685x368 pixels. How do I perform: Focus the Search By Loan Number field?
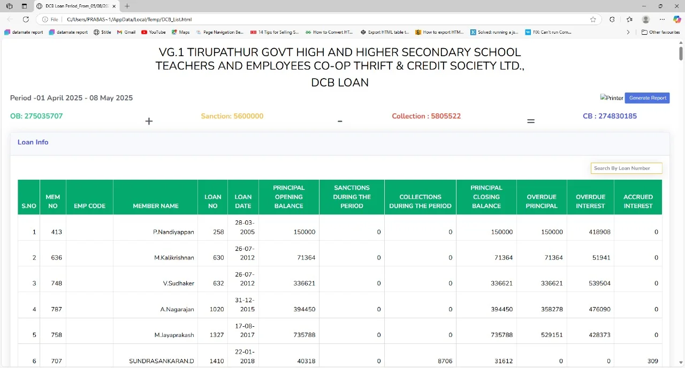click(x=627, y=168)
